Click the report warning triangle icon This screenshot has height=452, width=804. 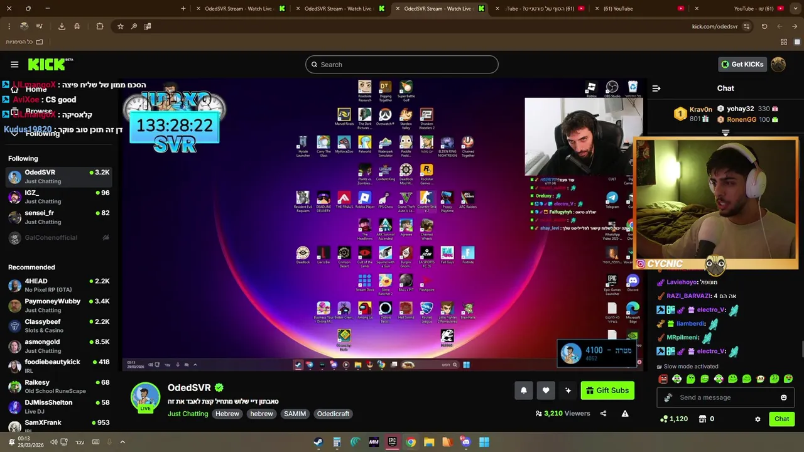tap(625, 414)
